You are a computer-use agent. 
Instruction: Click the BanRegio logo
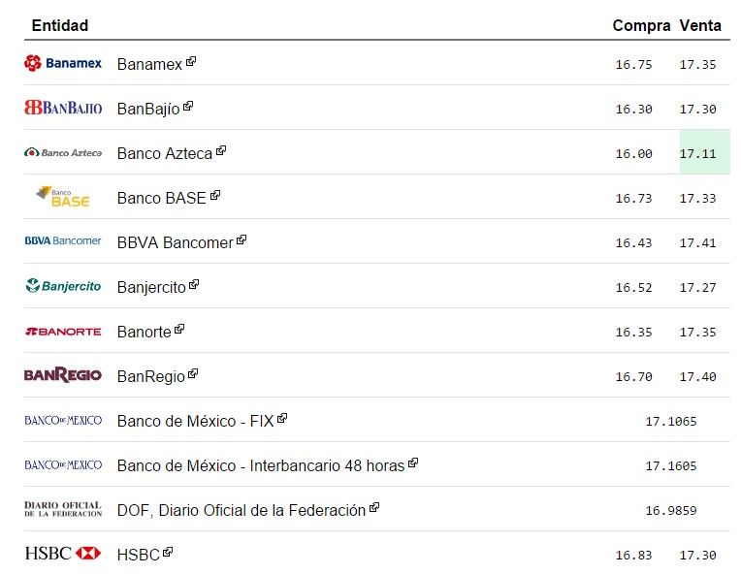coord(63,375)
